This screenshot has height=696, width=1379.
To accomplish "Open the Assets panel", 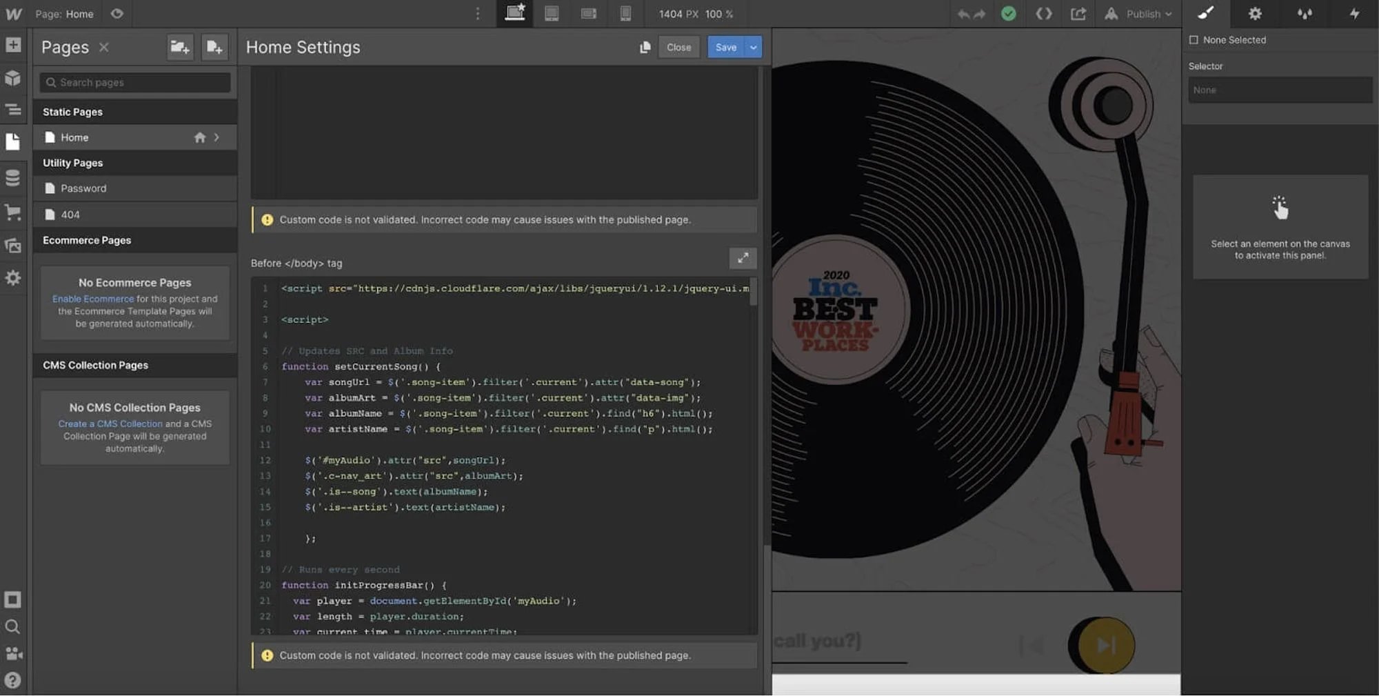I will point(14,245).
